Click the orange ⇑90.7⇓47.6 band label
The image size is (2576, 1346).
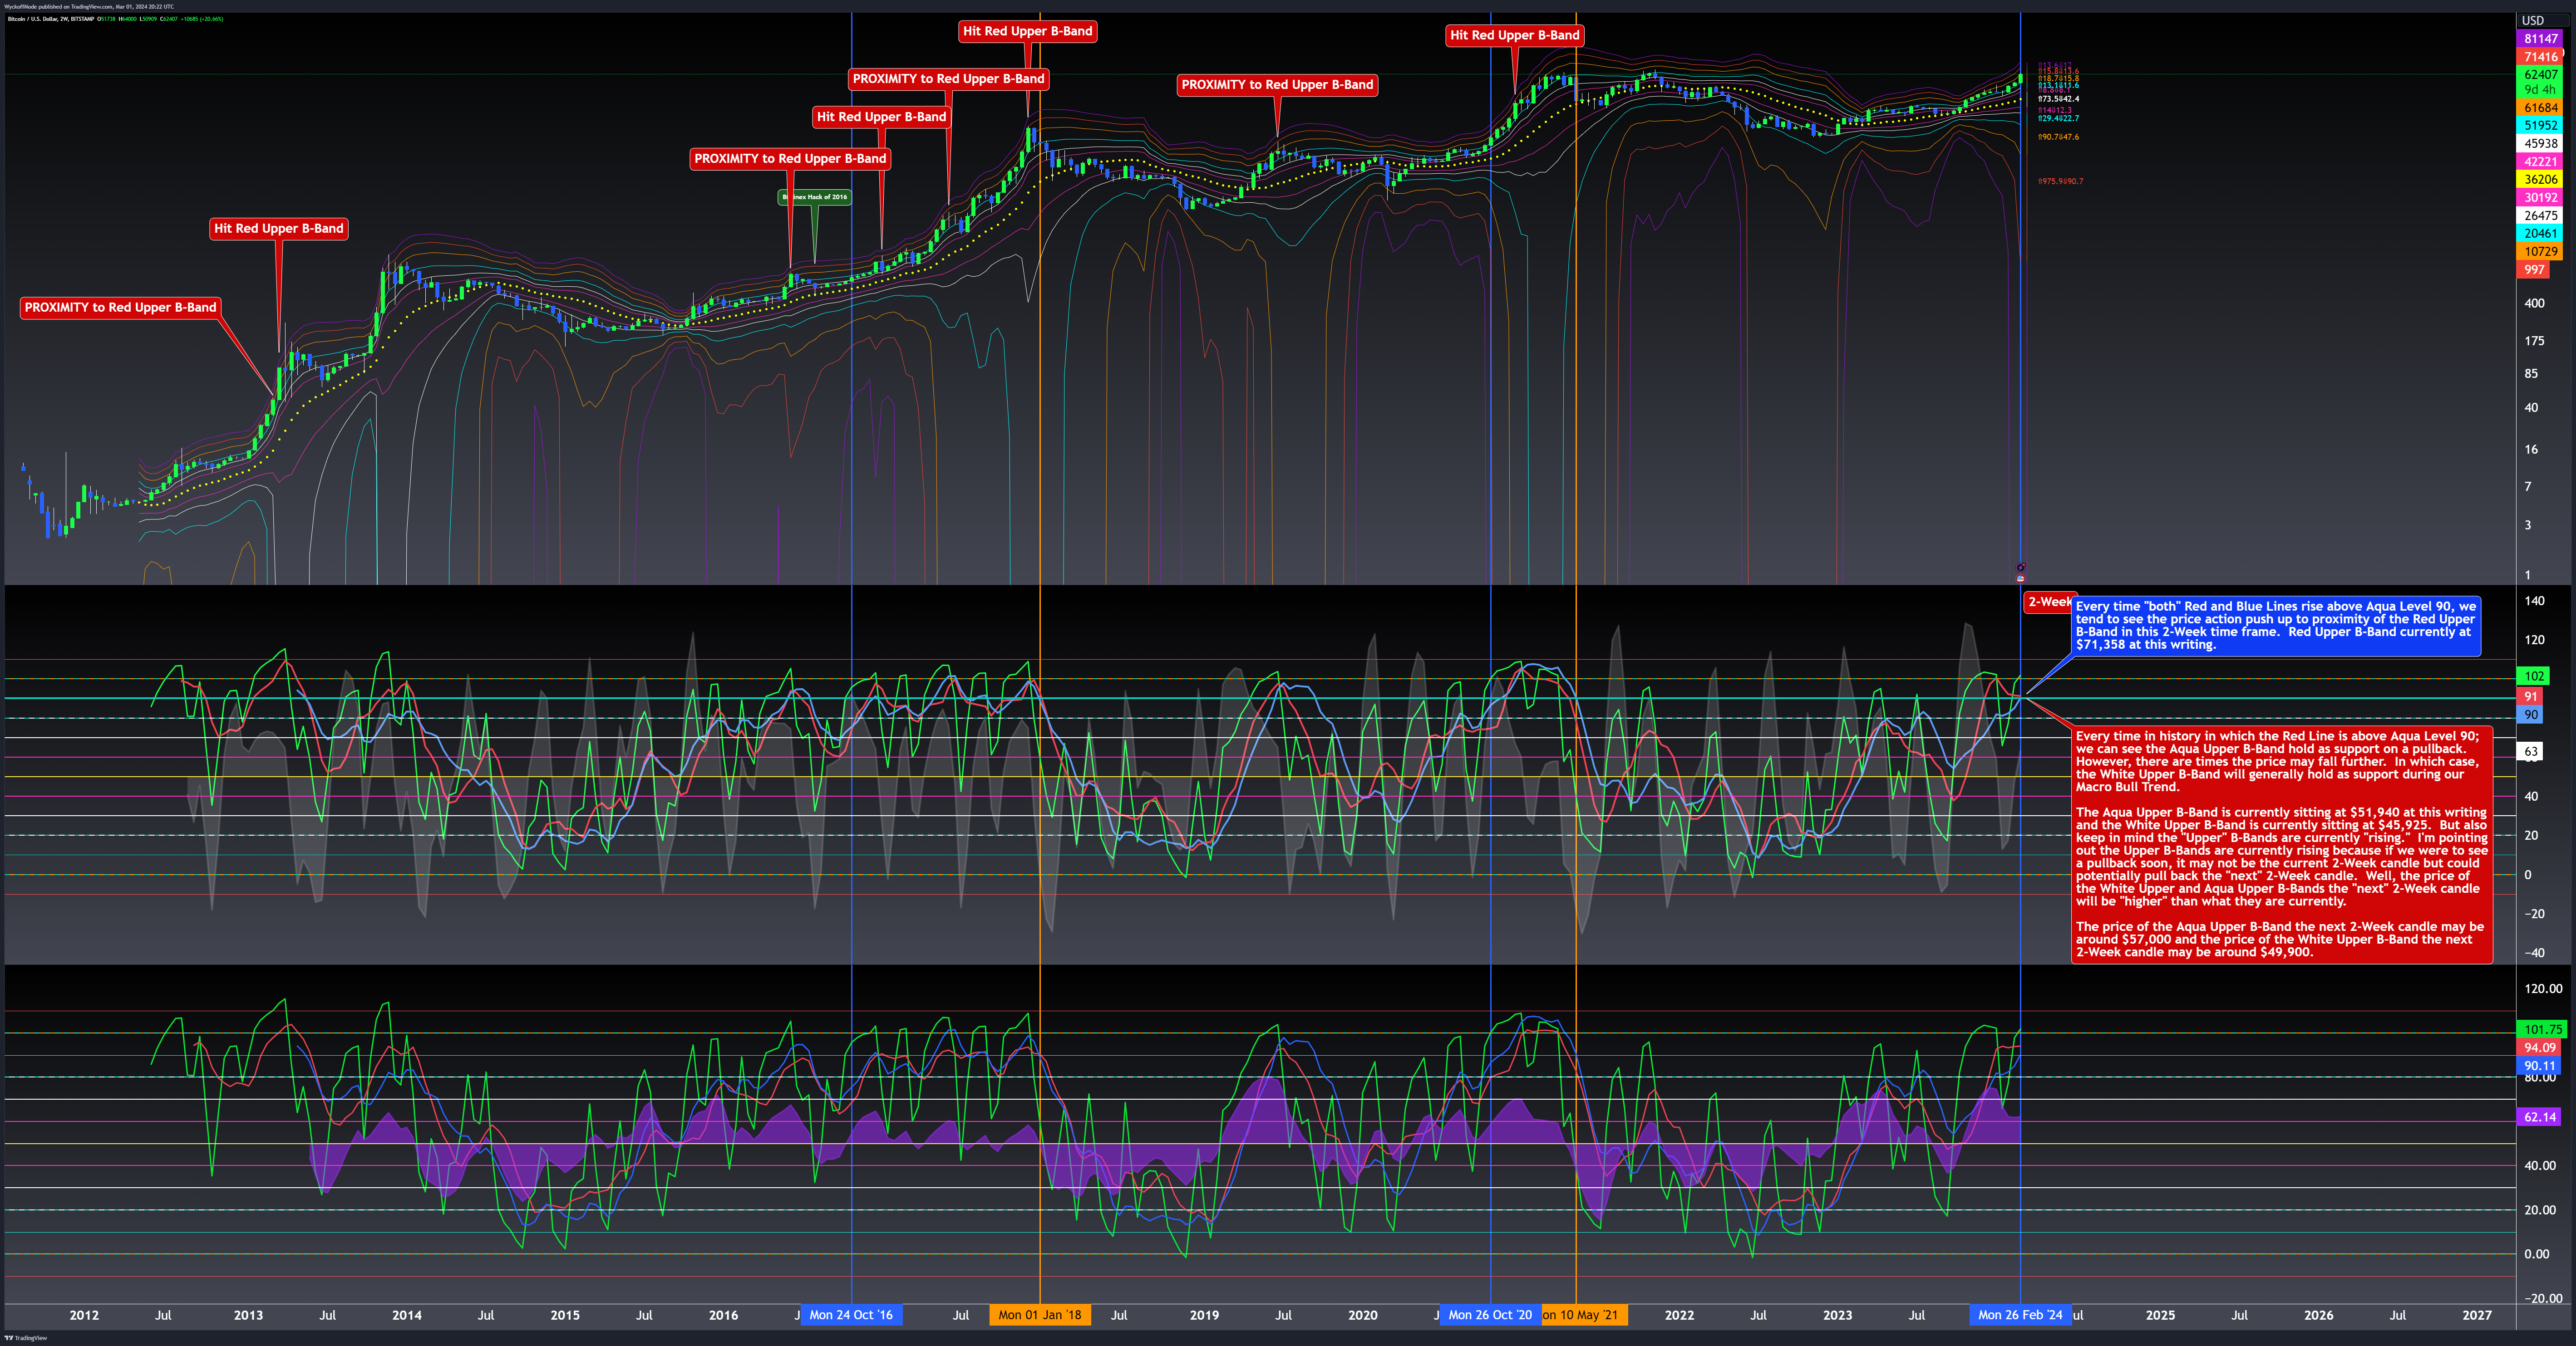coord(2058,137)
